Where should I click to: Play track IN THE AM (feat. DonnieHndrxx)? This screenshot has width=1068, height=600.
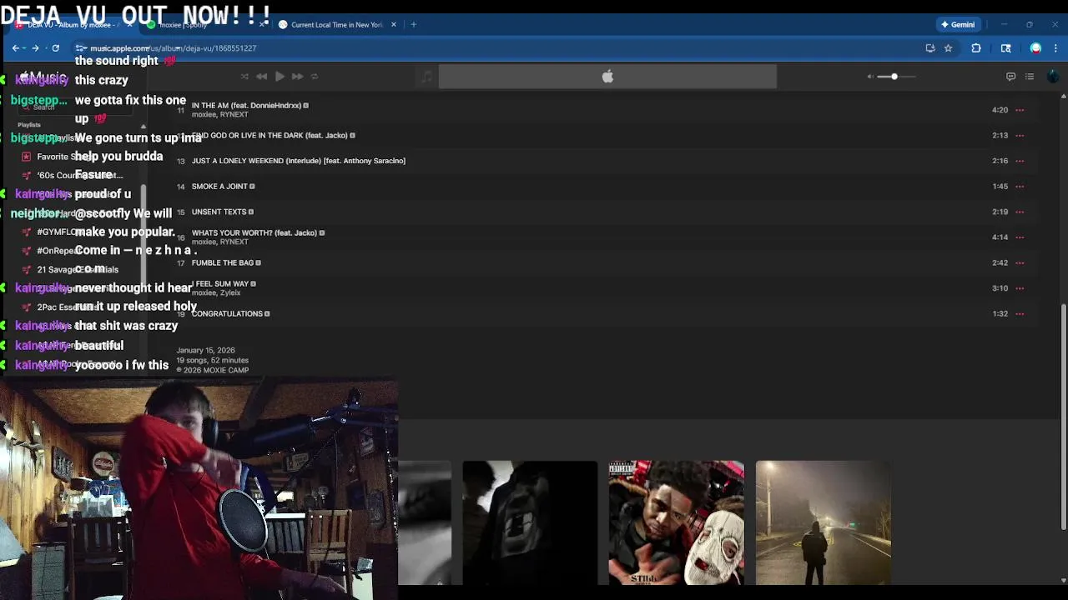pyautogui.click(x=245, y=106)
